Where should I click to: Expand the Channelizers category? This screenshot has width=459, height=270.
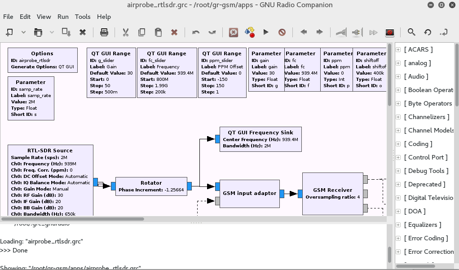[x=398, y=117]
